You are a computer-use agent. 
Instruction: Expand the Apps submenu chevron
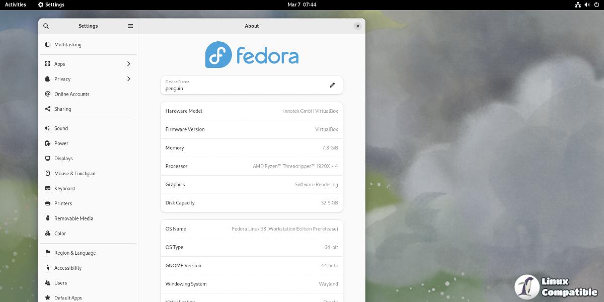(129, 64)
